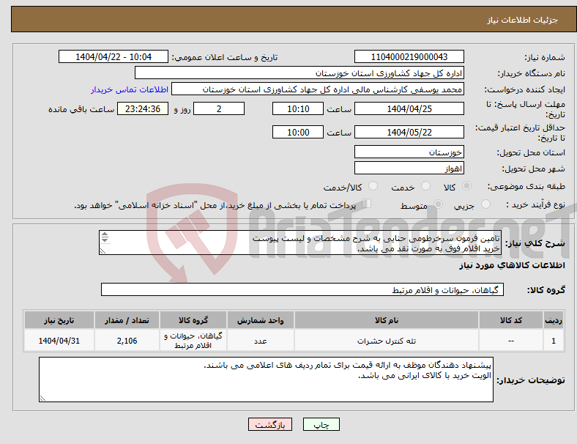Click the quantity cell 2,106
Image resolution: width=577 pixels, height=444 pixels.
(x=127, y=341)
